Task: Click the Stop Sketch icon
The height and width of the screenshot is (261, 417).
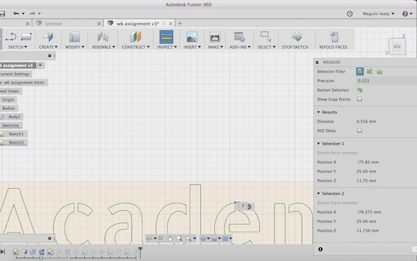Action: [296, 37]
